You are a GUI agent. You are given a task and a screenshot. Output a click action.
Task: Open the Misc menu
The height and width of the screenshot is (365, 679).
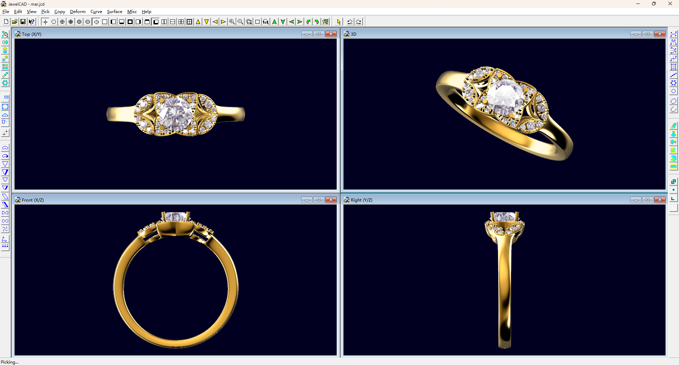click(132, 12)
